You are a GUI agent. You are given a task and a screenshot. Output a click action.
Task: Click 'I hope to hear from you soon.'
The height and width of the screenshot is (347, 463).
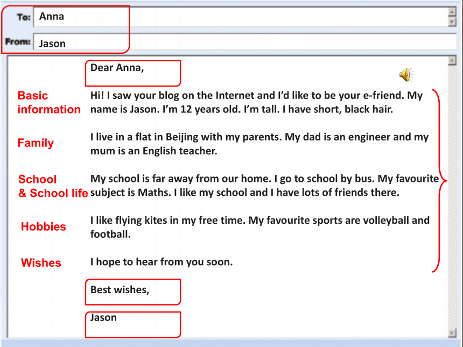tap(162, 262)
